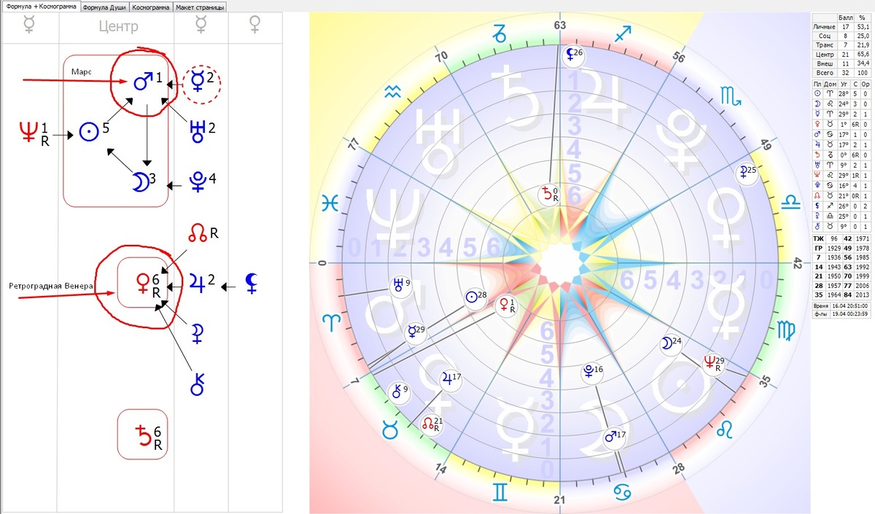Switch to the Формула Души tab
The width and height of the screenshot is (875, 514).
click(105, 7)
